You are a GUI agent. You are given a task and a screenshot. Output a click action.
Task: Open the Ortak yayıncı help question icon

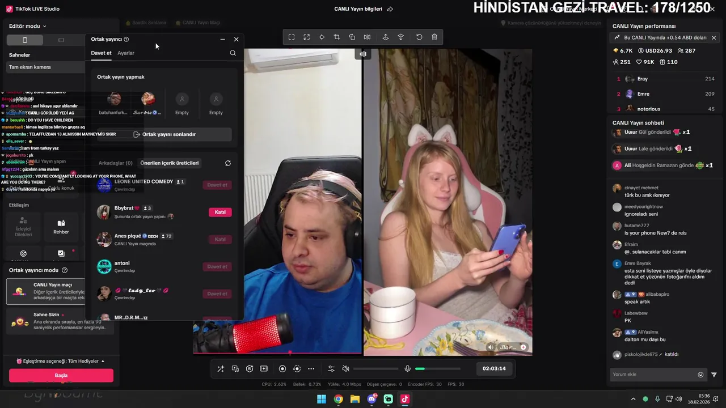point(126,39)
